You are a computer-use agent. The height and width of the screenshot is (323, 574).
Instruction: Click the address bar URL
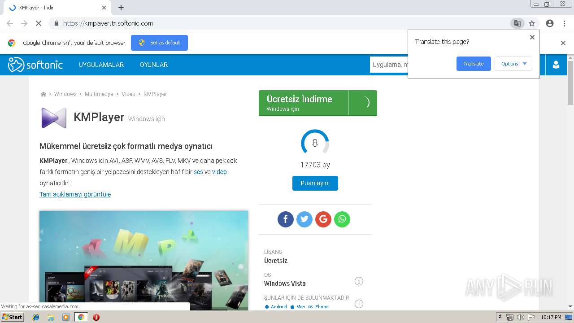click(x=108, y=23)
